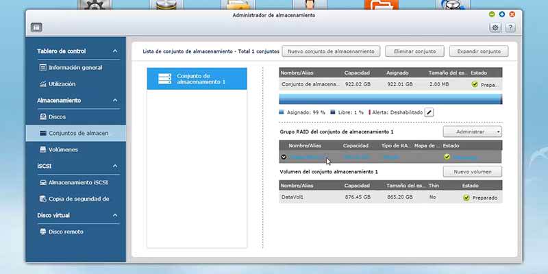
Task: Click the 2.00 MB size cell
Action: coord(439,84)
